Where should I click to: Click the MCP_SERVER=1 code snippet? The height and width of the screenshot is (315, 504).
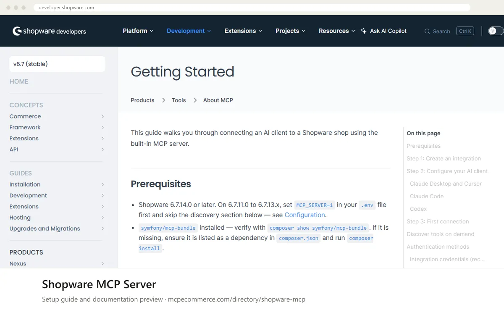click(315, 205)
